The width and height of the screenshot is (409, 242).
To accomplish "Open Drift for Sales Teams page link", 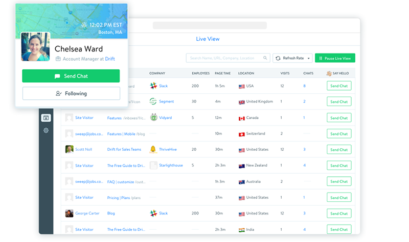I will click(x=124, y=150).
